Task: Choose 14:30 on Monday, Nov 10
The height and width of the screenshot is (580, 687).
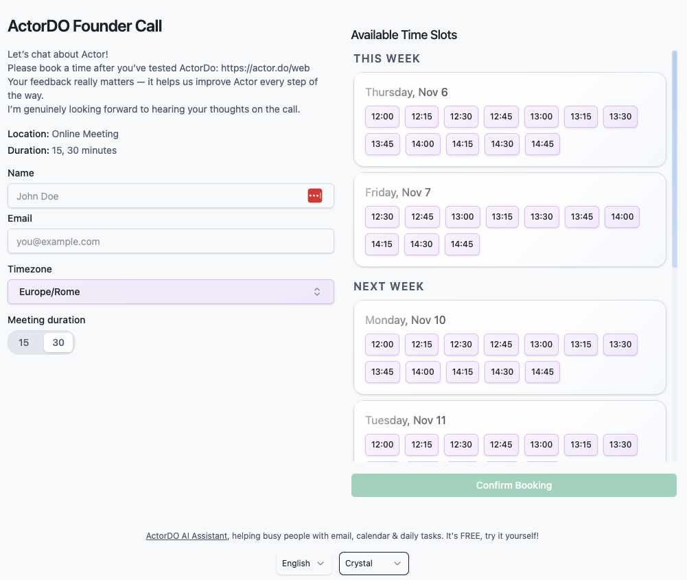Action: pos(502,372)
